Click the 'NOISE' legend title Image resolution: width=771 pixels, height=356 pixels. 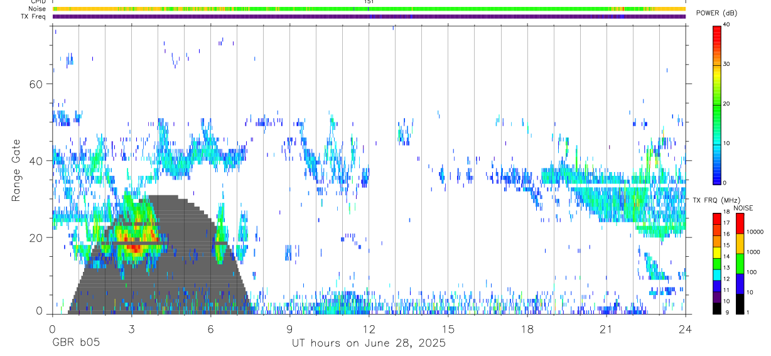[742, 208]
